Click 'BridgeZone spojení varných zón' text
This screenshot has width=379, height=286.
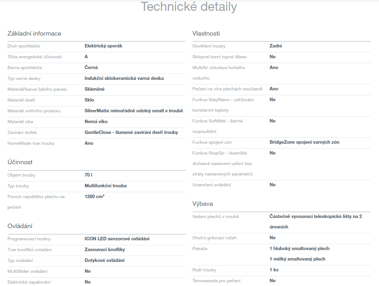click(304, 142)
